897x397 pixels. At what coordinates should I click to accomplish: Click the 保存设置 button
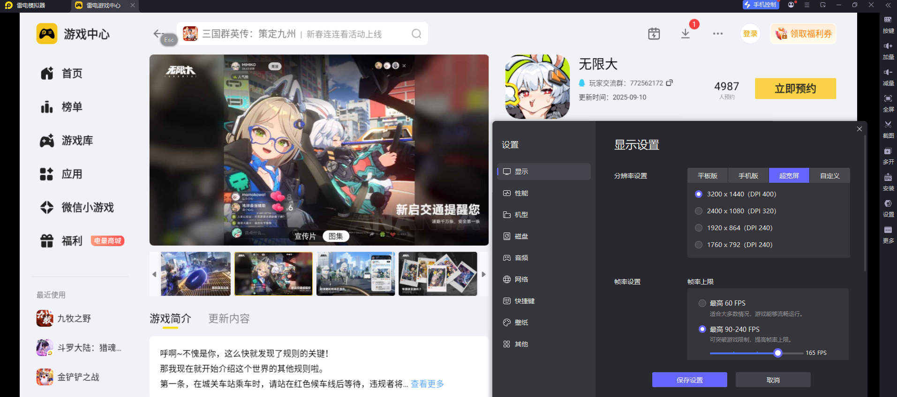pos(690,380)
